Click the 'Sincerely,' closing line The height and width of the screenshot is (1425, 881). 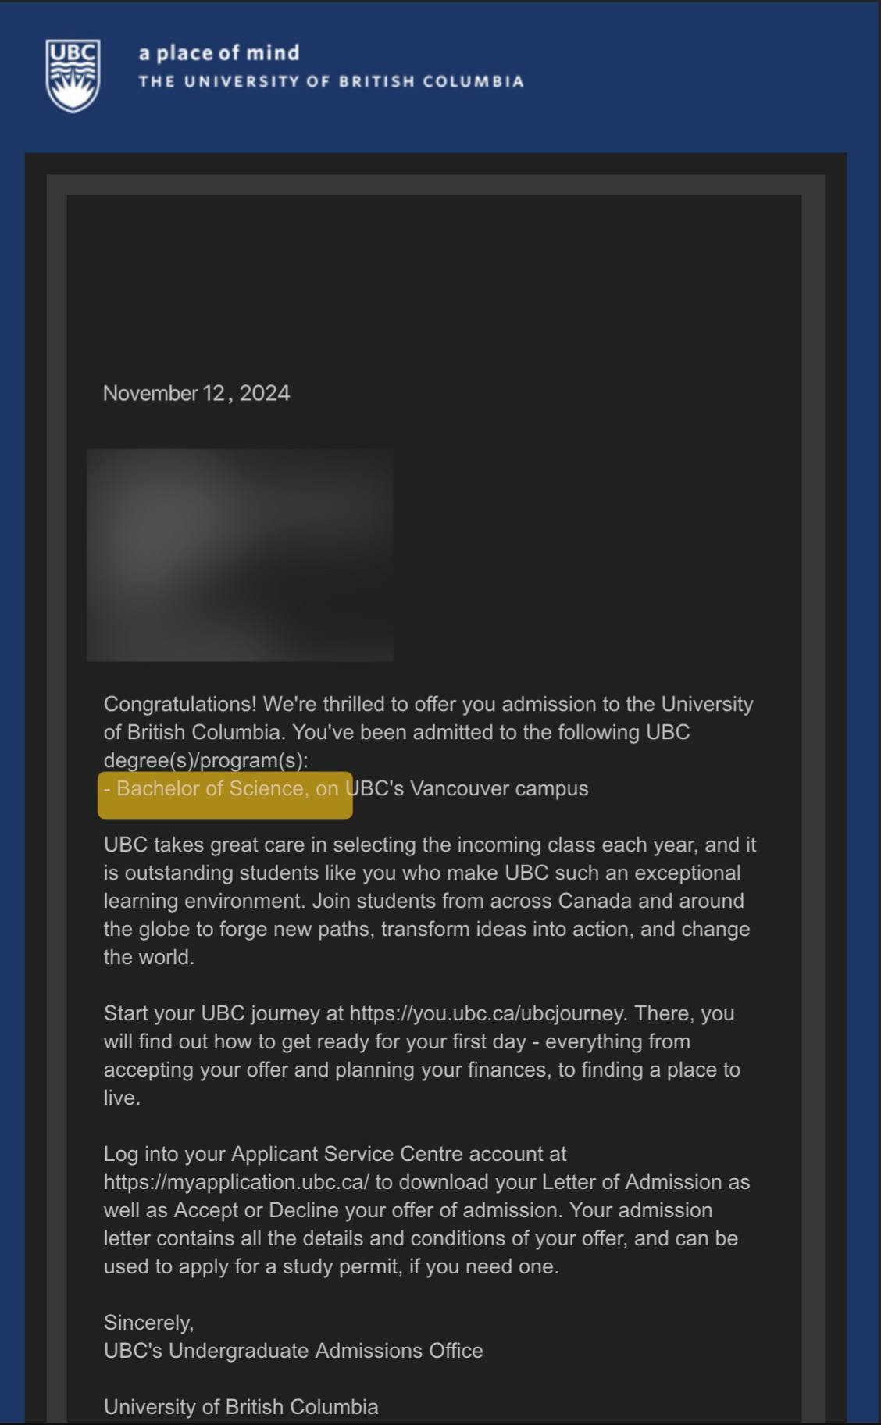(x=148, y=1323)
